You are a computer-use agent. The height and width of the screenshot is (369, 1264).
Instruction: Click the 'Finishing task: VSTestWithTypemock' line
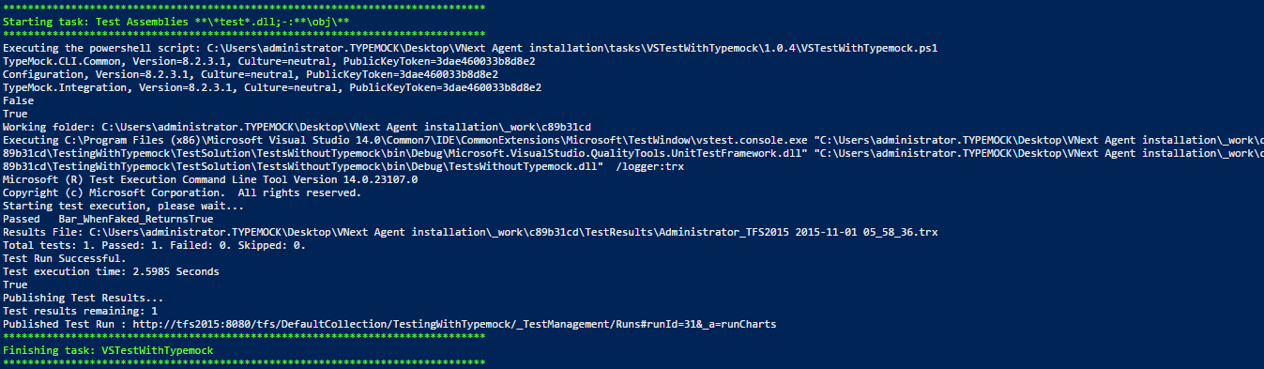point(108,349)
